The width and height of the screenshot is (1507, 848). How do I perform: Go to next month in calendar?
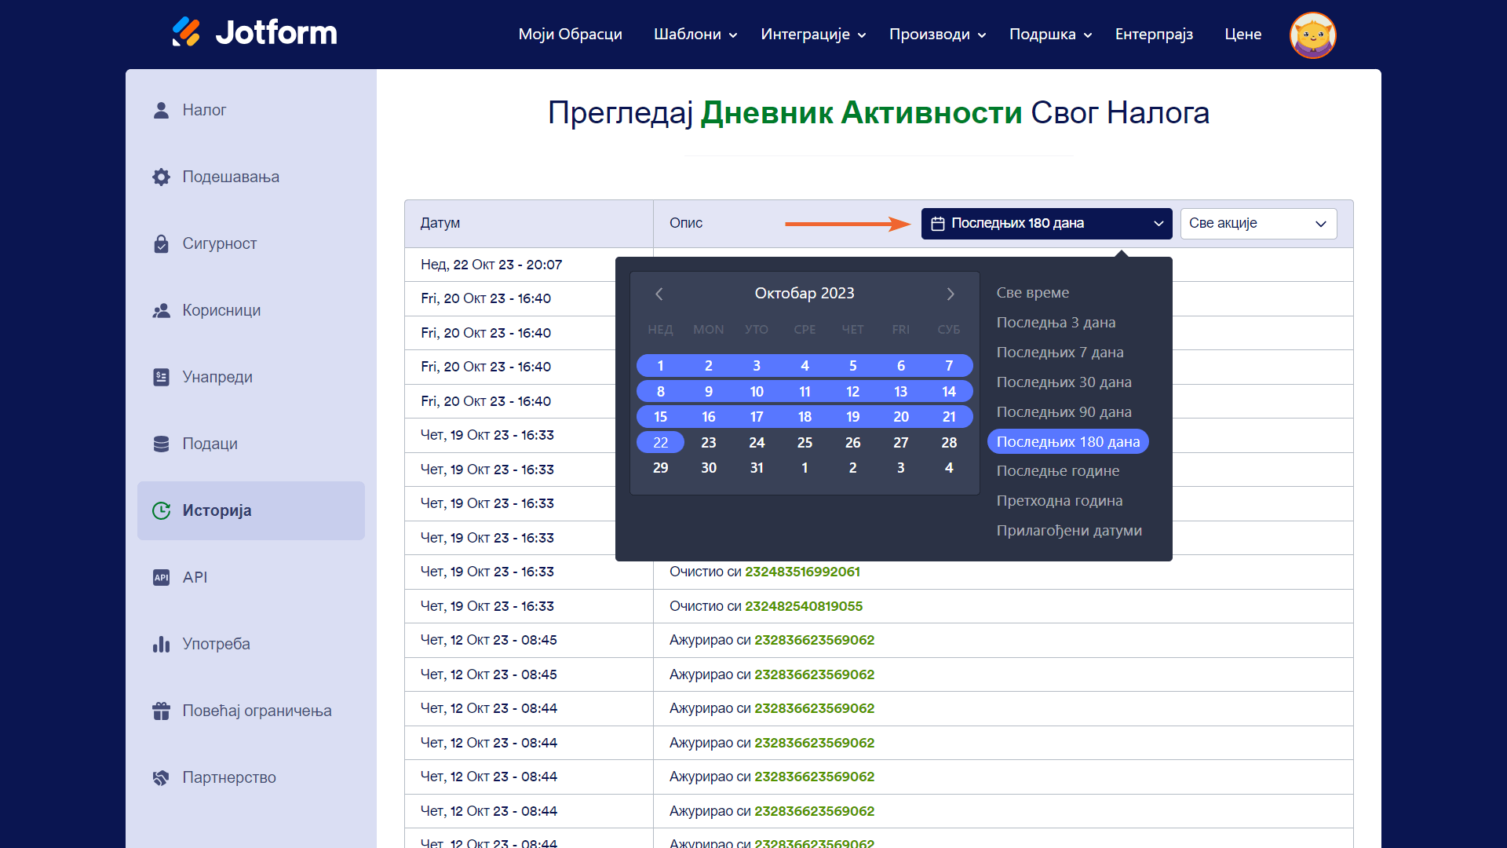click(951, 294)
